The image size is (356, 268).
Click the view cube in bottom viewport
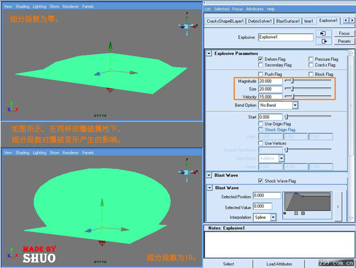tap(186, 172)
